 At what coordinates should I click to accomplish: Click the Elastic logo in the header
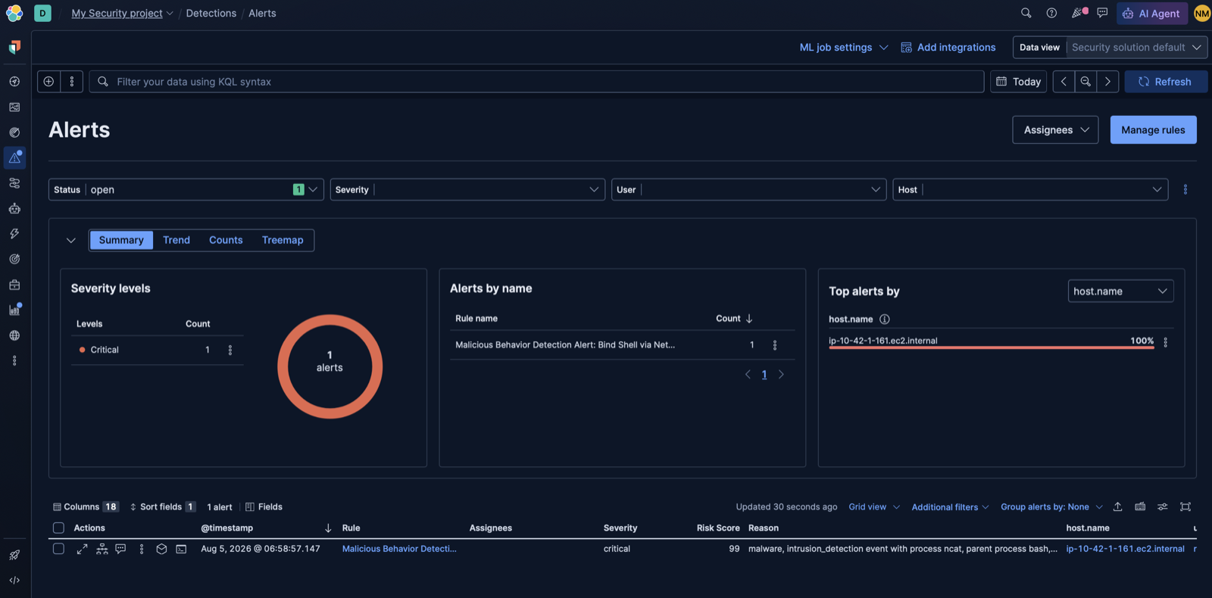[x=14, y=13]
